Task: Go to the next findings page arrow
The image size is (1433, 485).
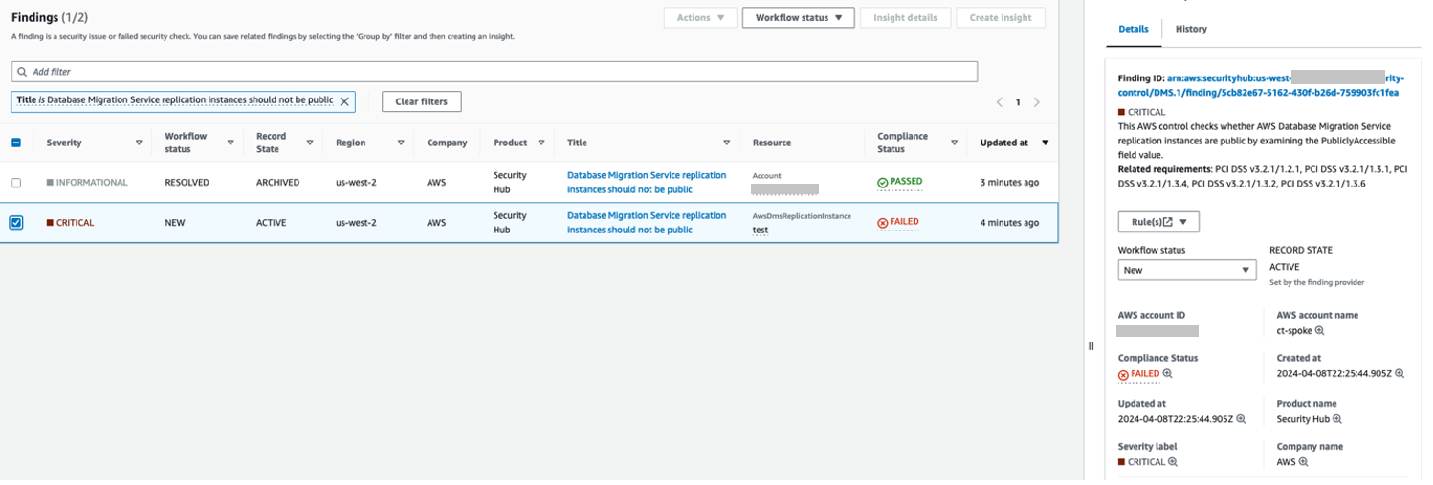Action: [1037, 102]
